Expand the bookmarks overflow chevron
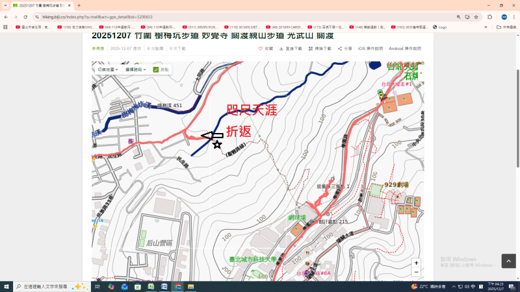The image size is (520, 292). [x=486, y=27]
